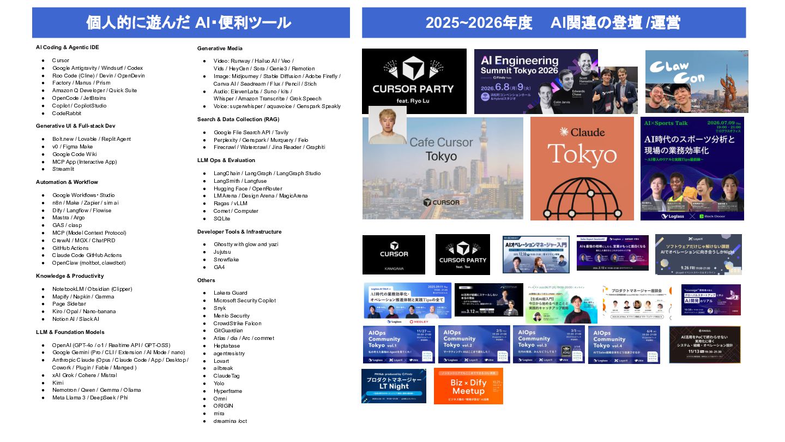Viewport: 785px width, 442px height.
Task: Click the AIOps Community Tokyo vol.3 banner
Action: (x=549, y=344)
